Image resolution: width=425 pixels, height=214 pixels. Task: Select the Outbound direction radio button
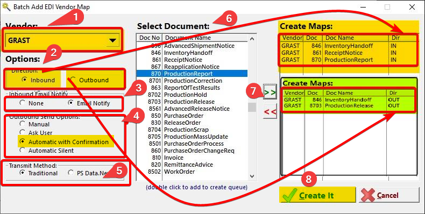click(73, 80)
